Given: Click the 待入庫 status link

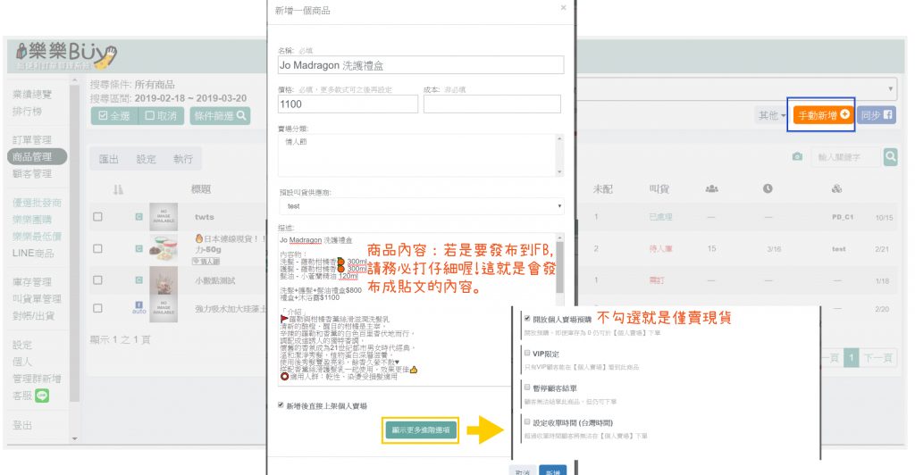Looking at the screenshot, I should [660, 249].
